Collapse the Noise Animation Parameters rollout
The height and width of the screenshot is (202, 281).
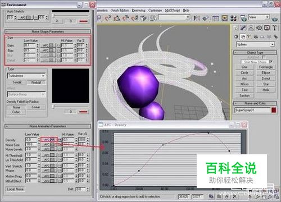(48, 126)
